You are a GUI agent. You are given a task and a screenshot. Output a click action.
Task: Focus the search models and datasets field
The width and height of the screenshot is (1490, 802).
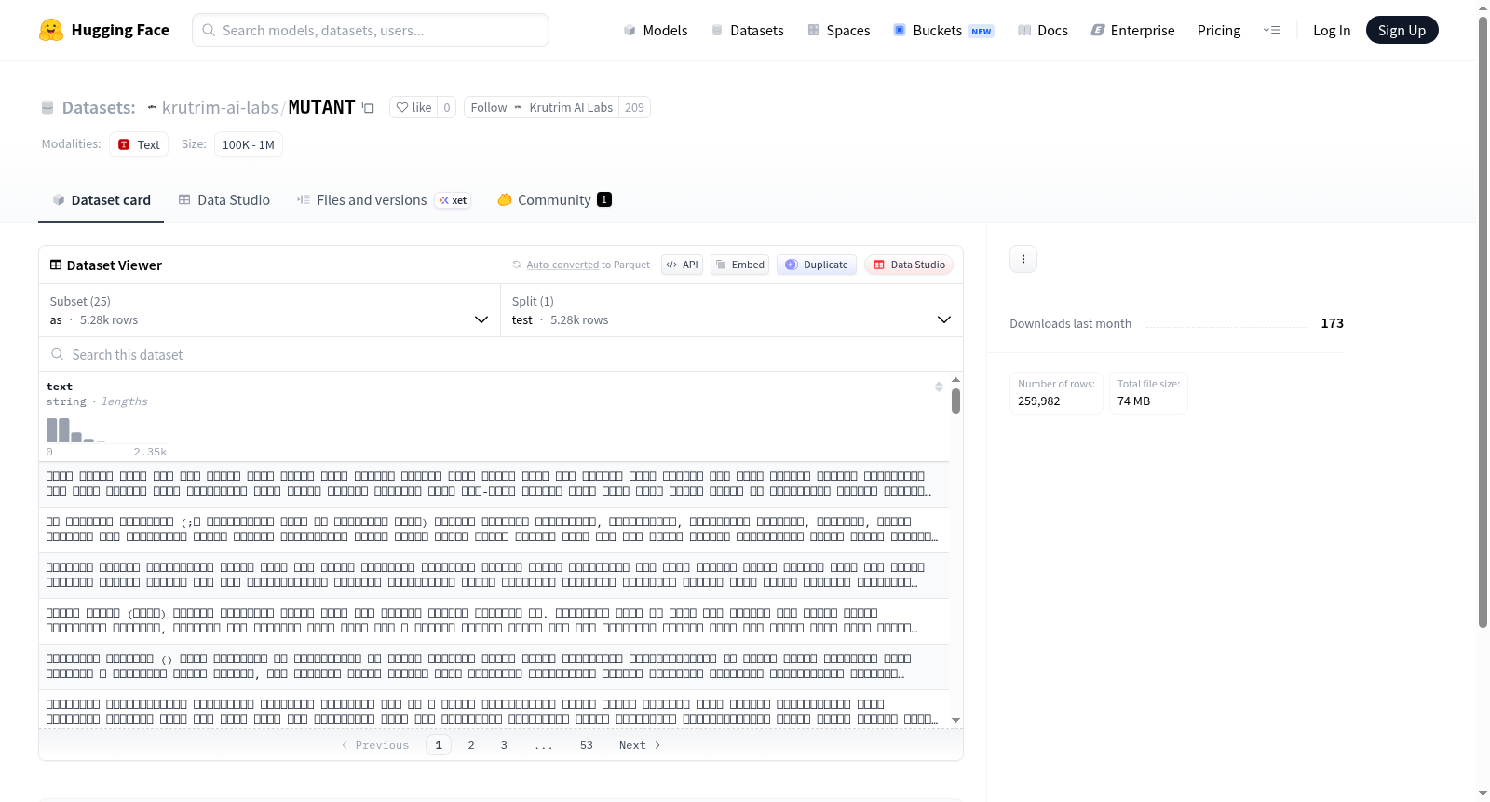pos(371,30)
